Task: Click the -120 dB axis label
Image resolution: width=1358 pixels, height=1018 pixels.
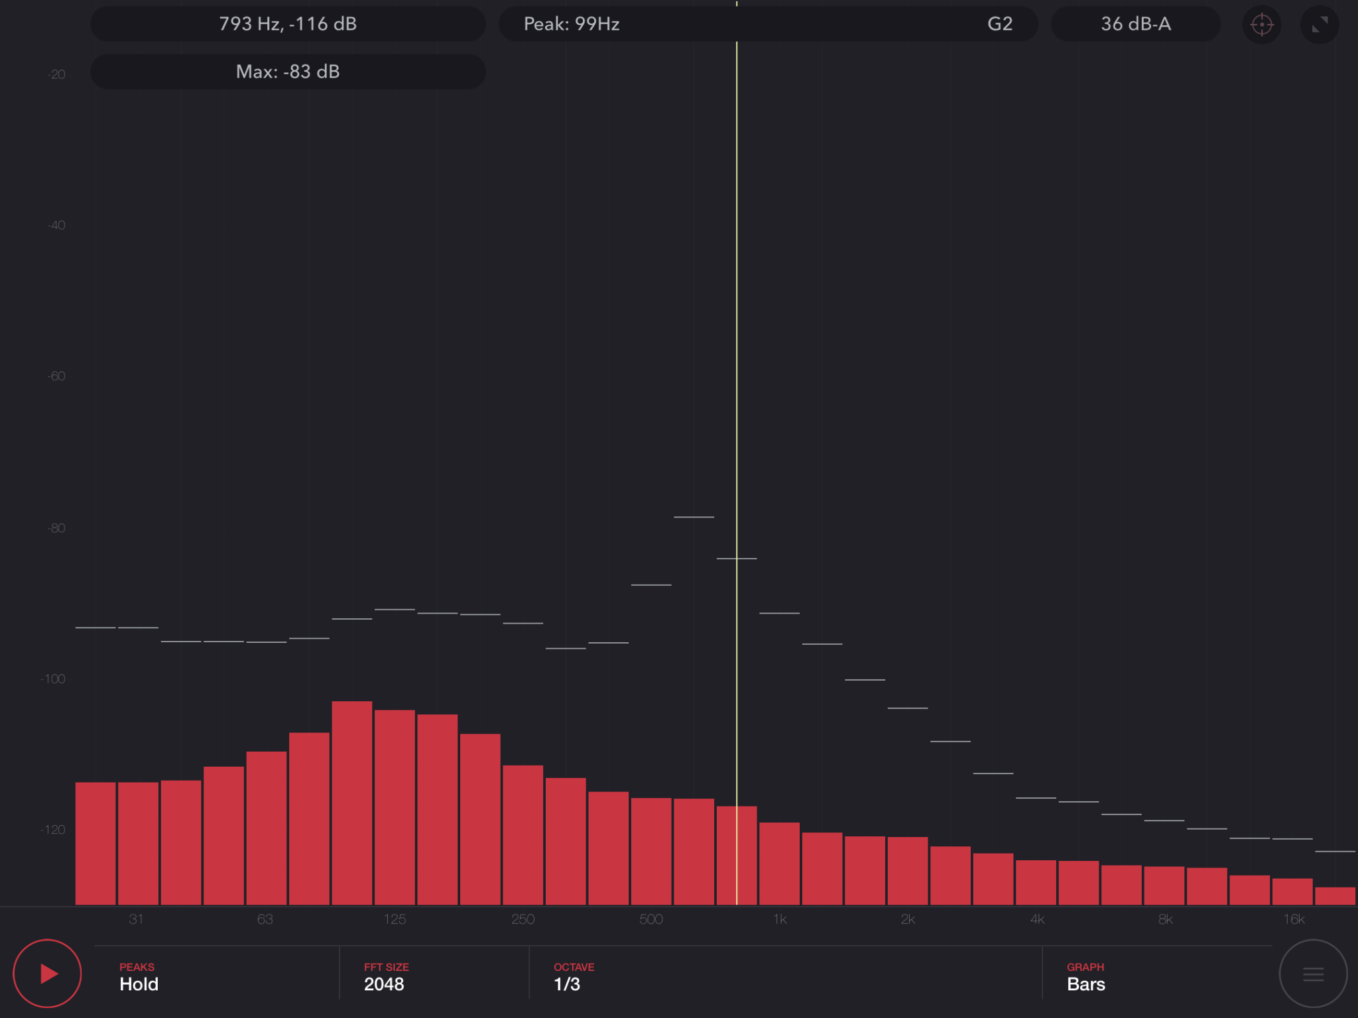Action: pos(53,830)
